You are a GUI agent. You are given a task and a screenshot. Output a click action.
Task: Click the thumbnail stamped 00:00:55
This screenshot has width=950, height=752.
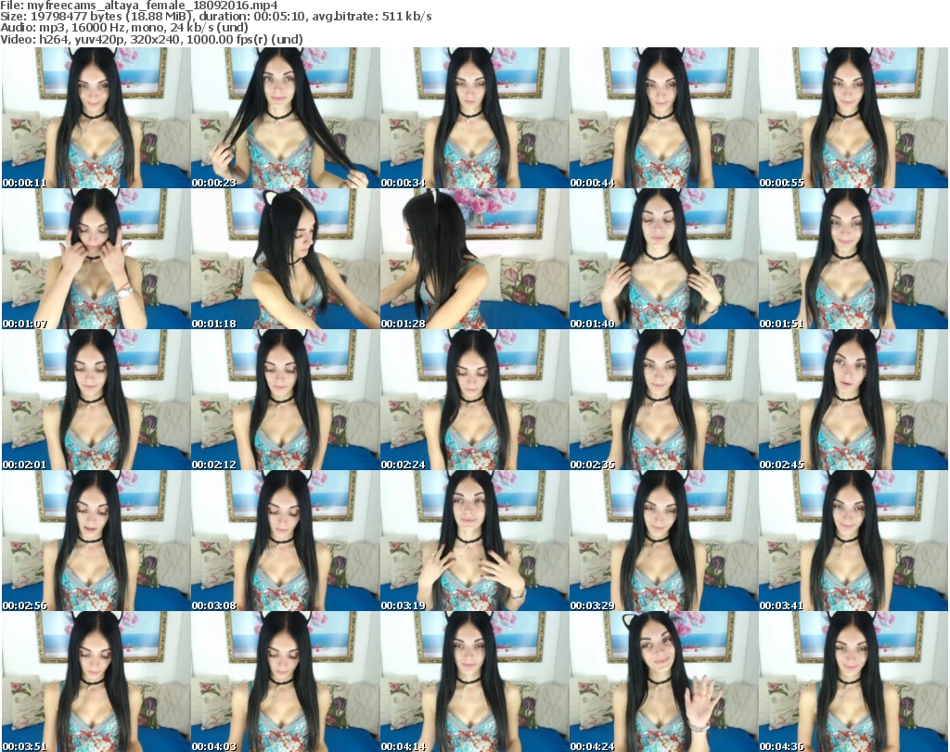coord(854,118)
